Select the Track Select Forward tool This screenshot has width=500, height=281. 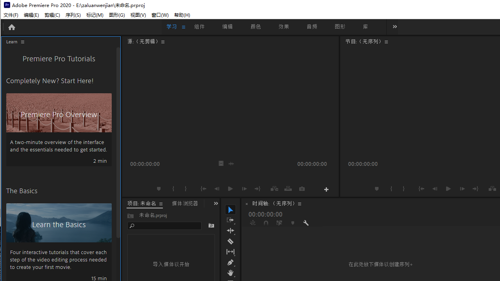pyautogui.click(x=230, y=220)
